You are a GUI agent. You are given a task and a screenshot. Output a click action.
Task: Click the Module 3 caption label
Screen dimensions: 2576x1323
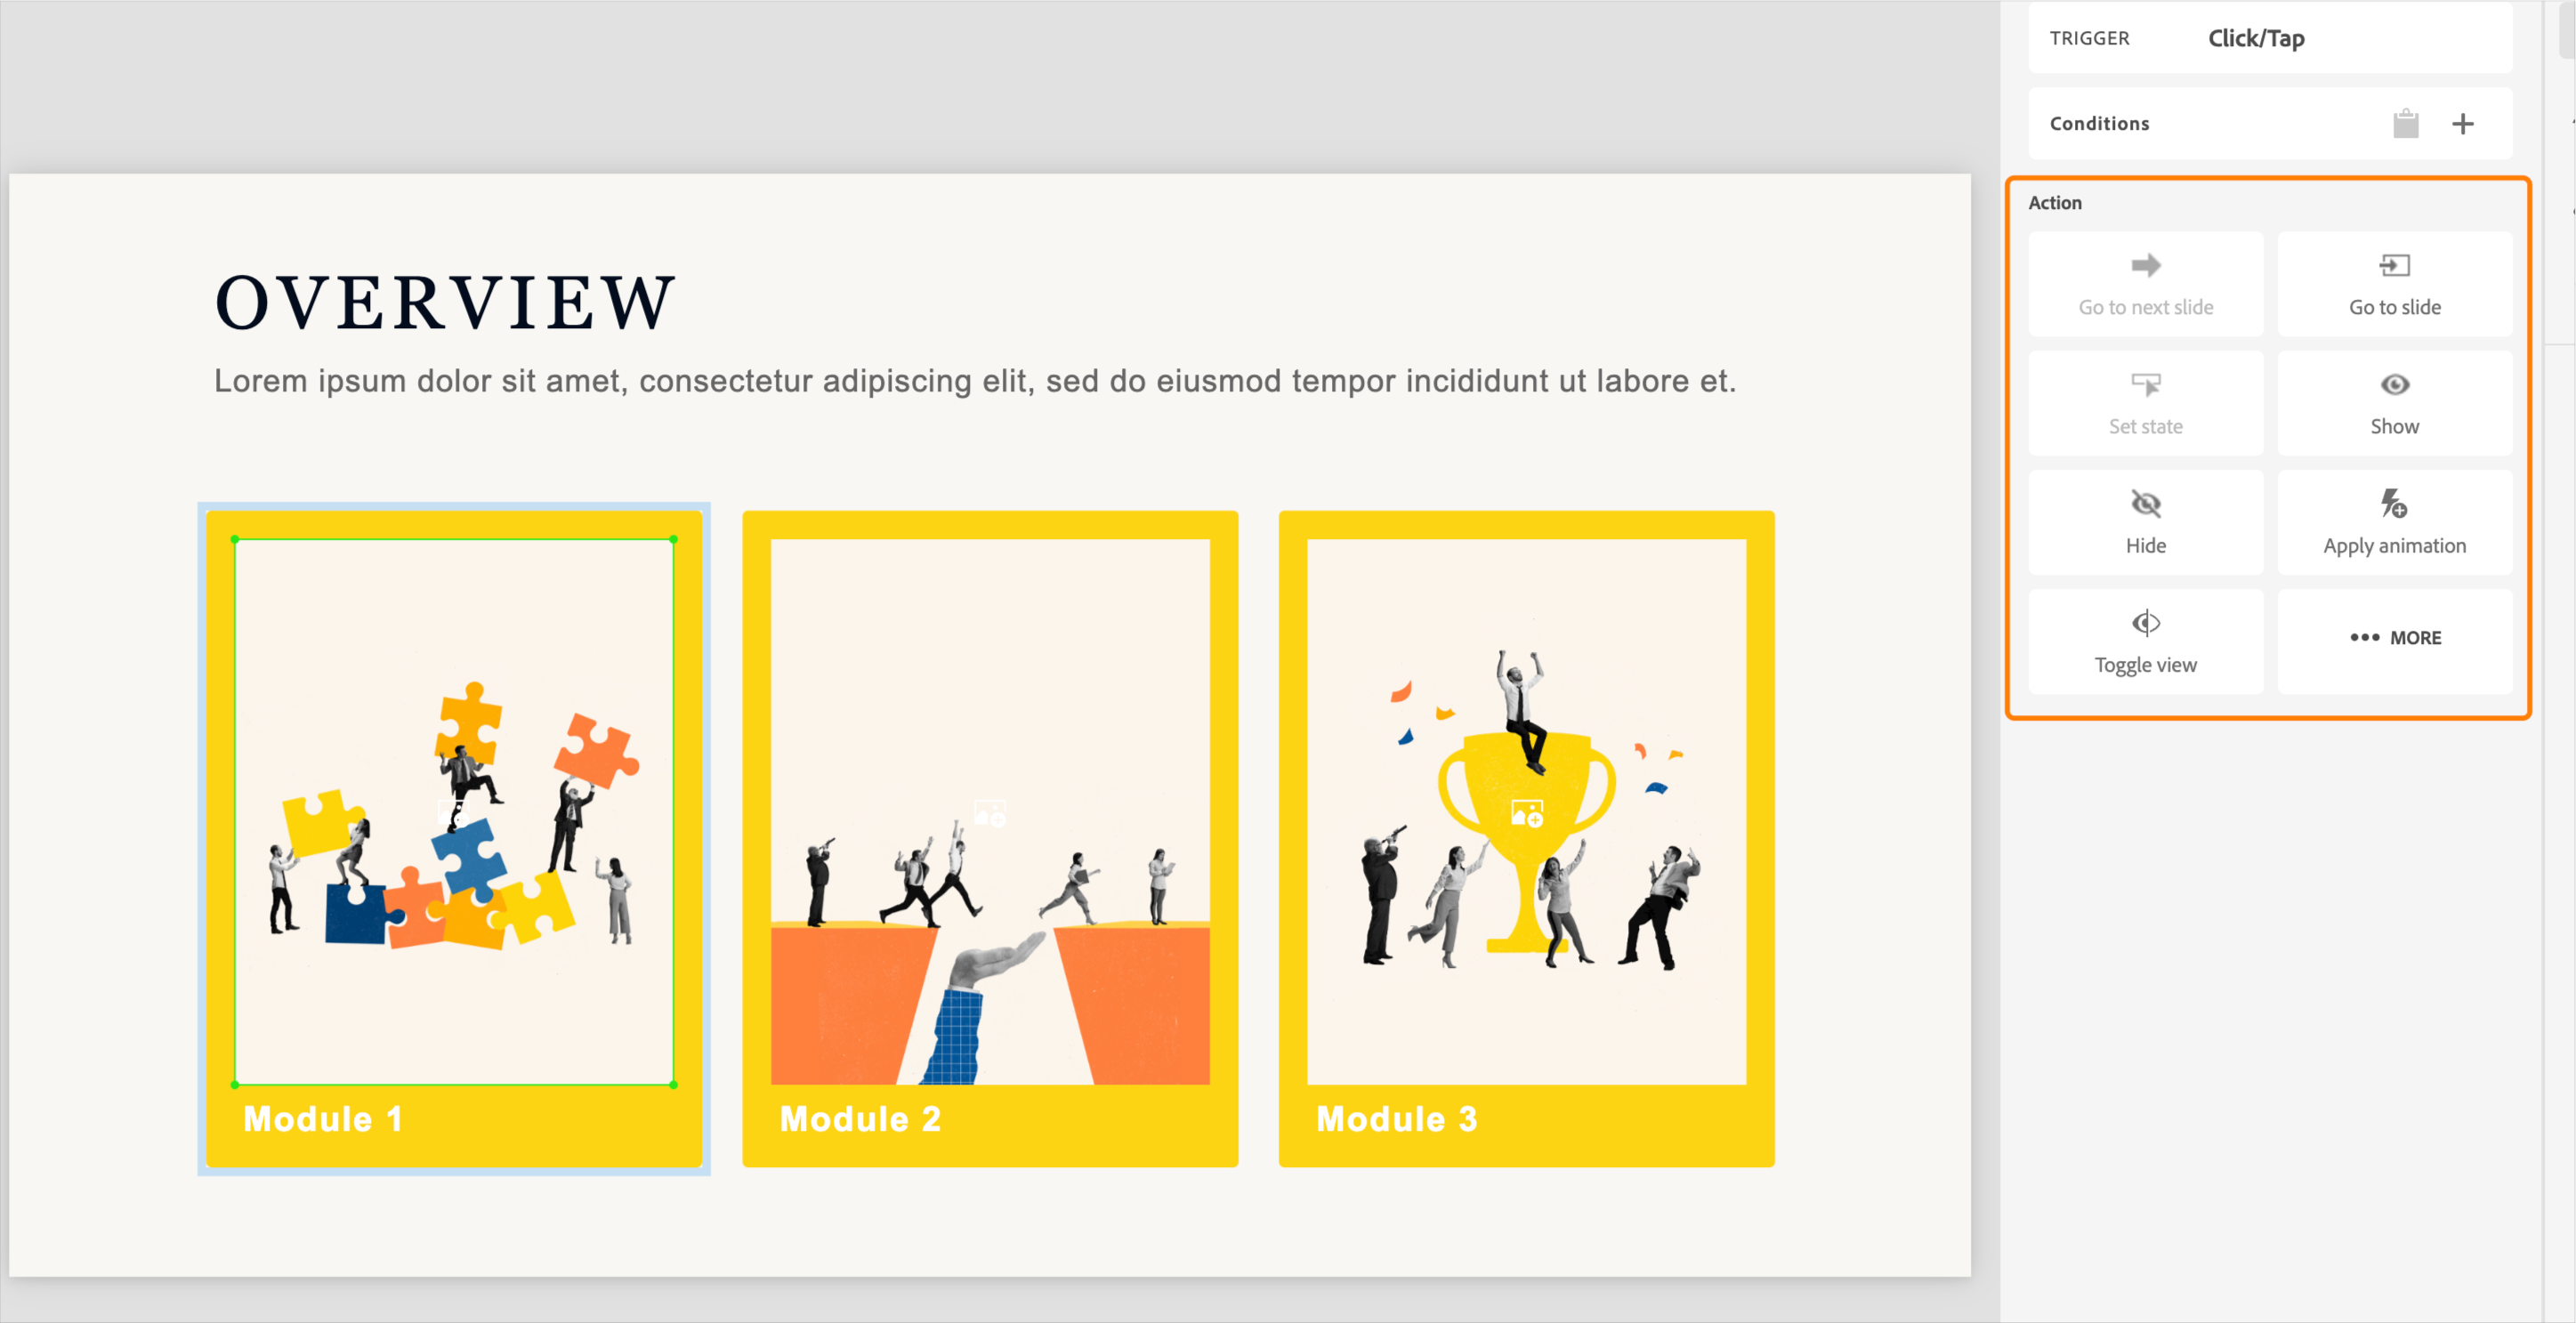(1396, 1119)
